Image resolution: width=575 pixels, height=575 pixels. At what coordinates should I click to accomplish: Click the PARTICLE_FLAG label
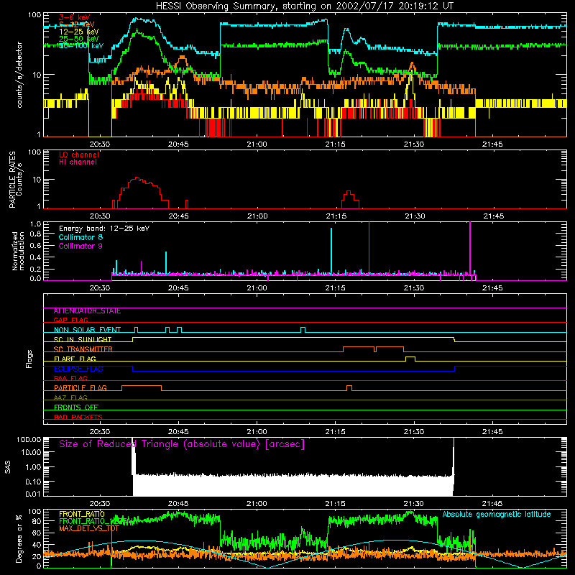(80, 388)
